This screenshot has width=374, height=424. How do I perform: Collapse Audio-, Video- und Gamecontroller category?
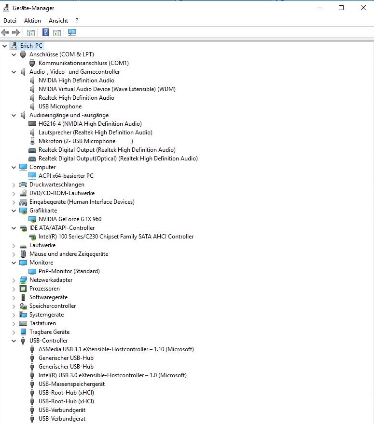14,72
